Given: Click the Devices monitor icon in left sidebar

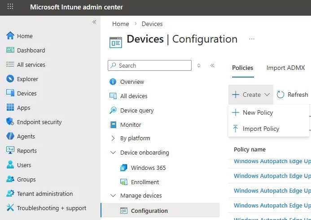Looking at the screenshot, I should coord(10,93).
